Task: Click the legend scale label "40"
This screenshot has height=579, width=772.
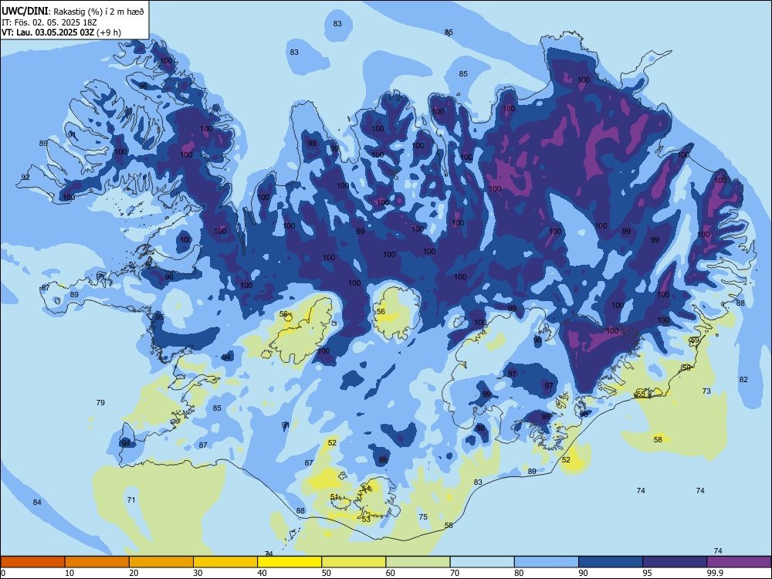Action: pos(262,573)
